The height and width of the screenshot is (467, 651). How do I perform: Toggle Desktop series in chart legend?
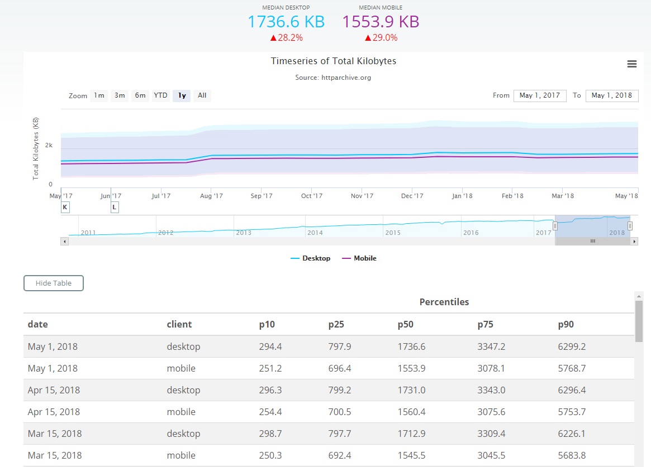311,258
